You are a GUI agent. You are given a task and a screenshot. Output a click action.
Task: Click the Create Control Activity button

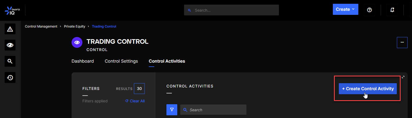tap(368, 89)
